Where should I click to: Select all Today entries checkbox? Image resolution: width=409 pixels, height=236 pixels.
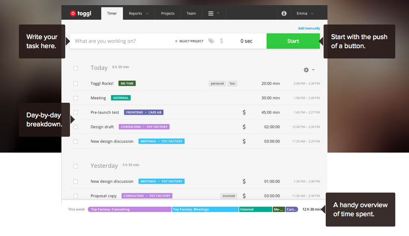tap(76, 68)
